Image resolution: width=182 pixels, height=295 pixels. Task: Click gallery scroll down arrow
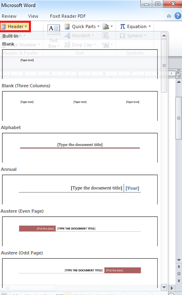(x=164, y=287)
